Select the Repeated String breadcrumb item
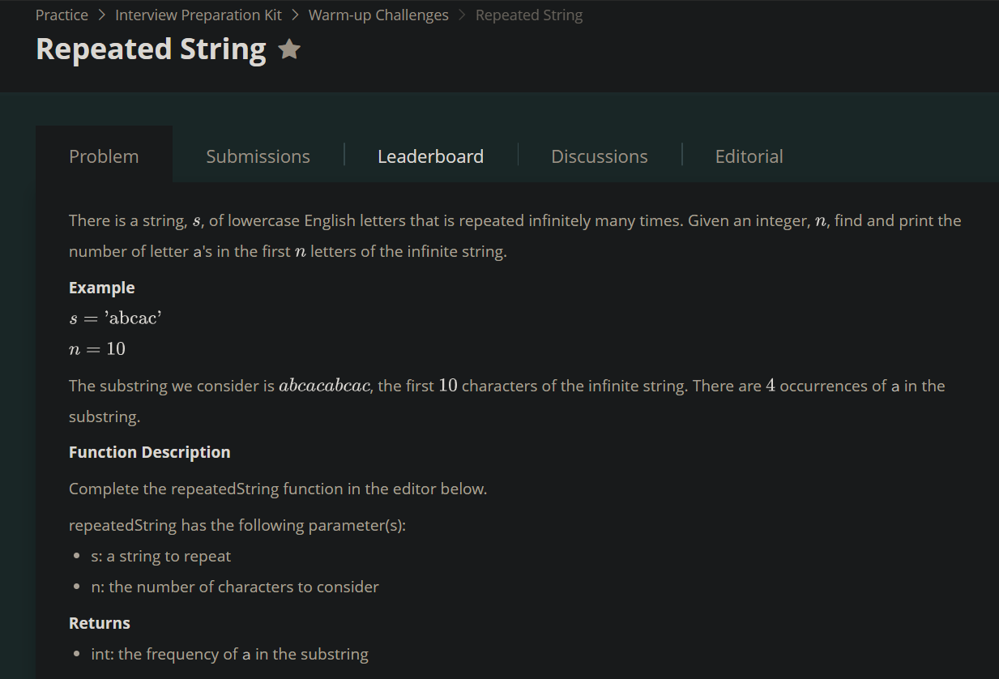Viewport: 999px width, 679px height. click(x=529, y=15)
